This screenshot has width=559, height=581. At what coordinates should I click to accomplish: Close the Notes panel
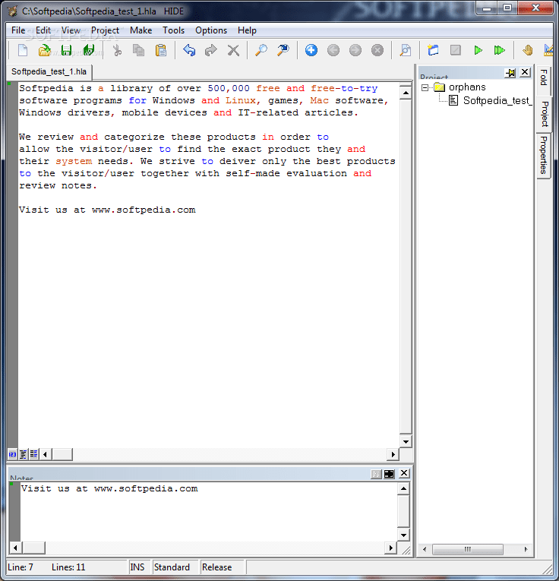(x=404, y=473)
